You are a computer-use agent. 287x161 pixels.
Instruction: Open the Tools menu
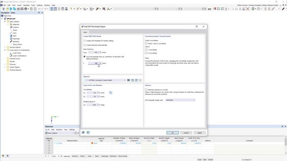[x=33, y=5]
